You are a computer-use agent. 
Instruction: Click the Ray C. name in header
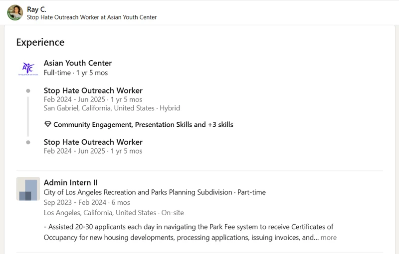click(36, 9)
